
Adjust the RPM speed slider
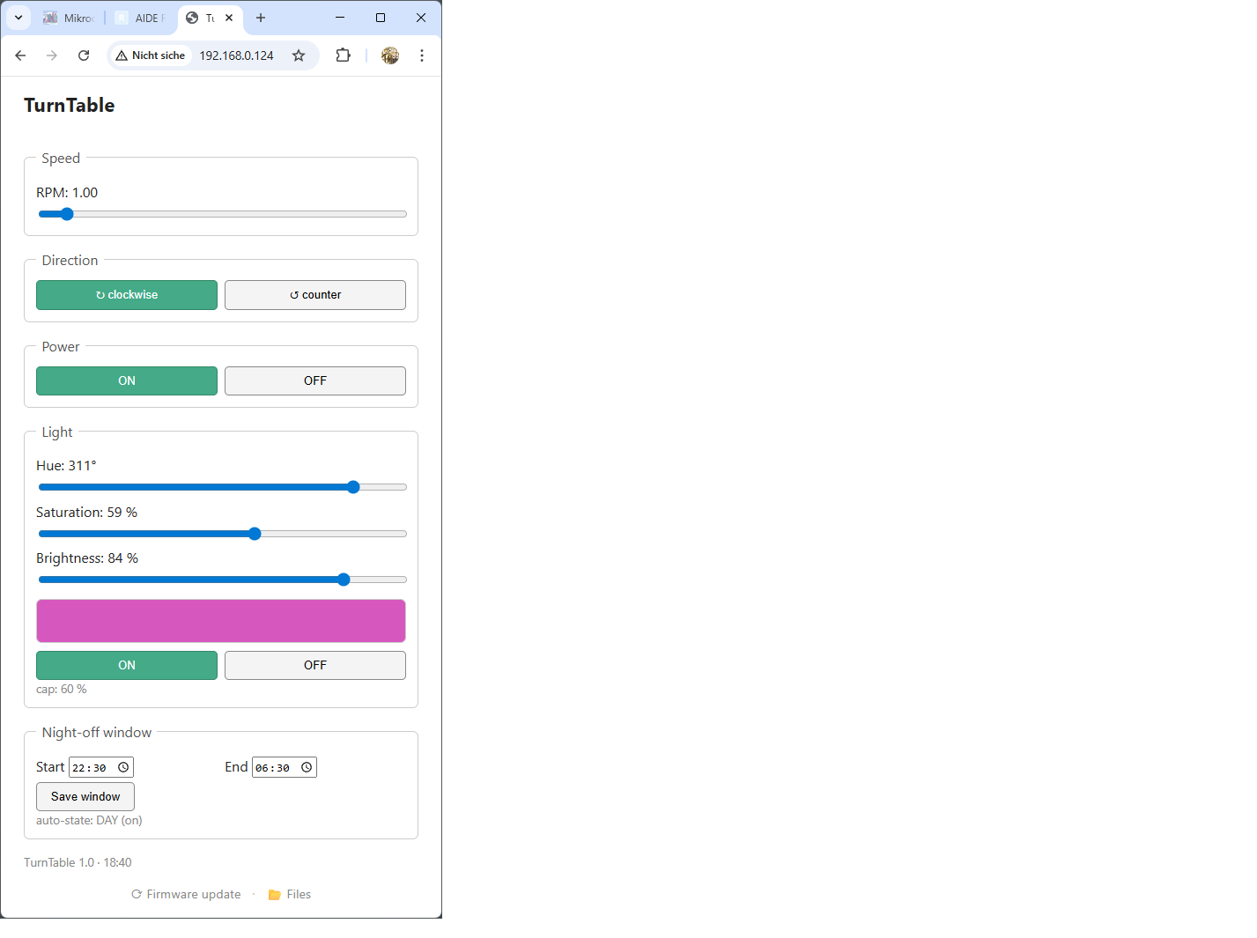(x=222, y=214)
